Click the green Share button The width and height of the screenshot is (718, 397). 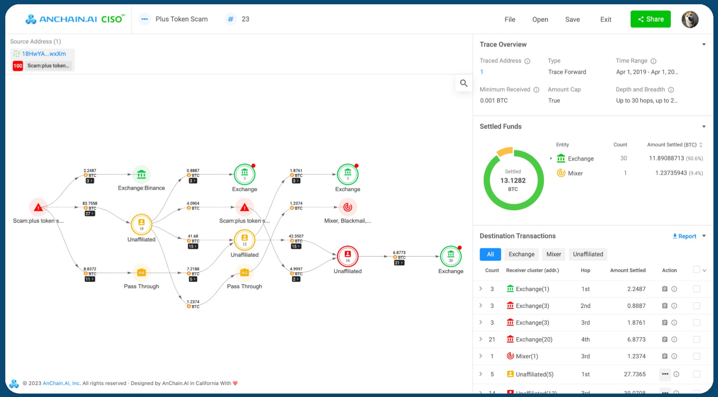[650, 19]
